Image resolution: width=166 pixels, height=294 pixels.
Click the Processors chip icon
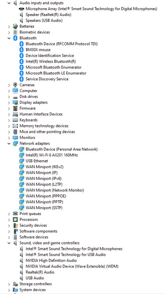15,220
